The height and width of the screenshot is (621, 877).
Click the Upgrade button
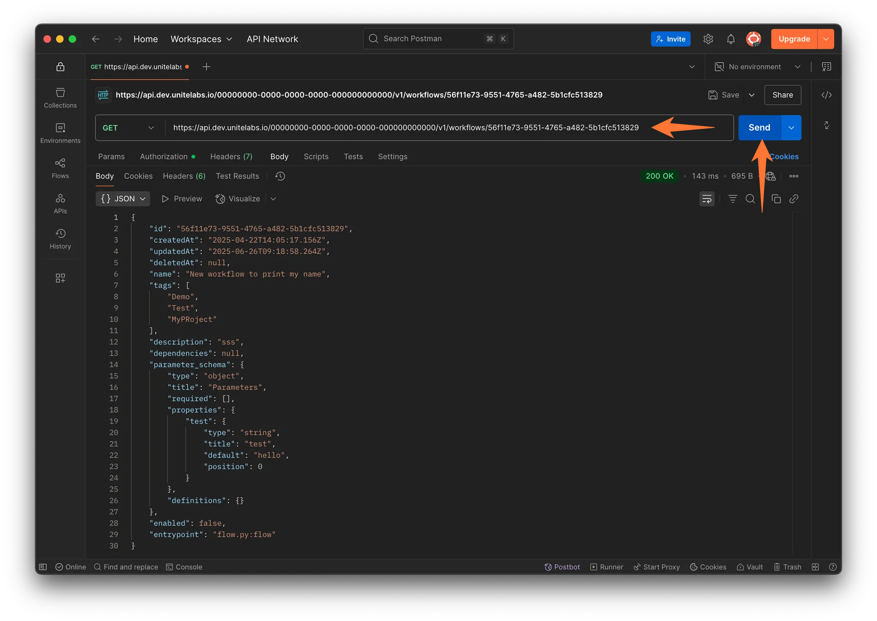pyautogui.click(x=794, y=39)
